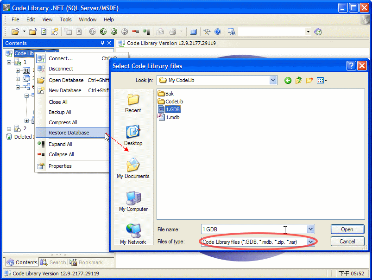Click the Move Right arrow toolbar icon
372x280 pixels.
pos(125,32)
